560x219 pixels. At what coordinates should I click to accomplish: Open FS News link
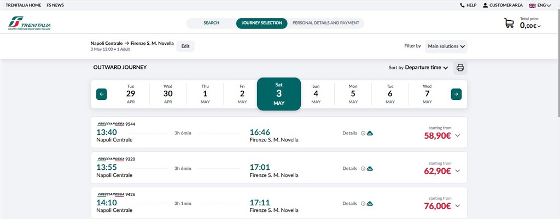pyautogui.click(x=55, y=5)
